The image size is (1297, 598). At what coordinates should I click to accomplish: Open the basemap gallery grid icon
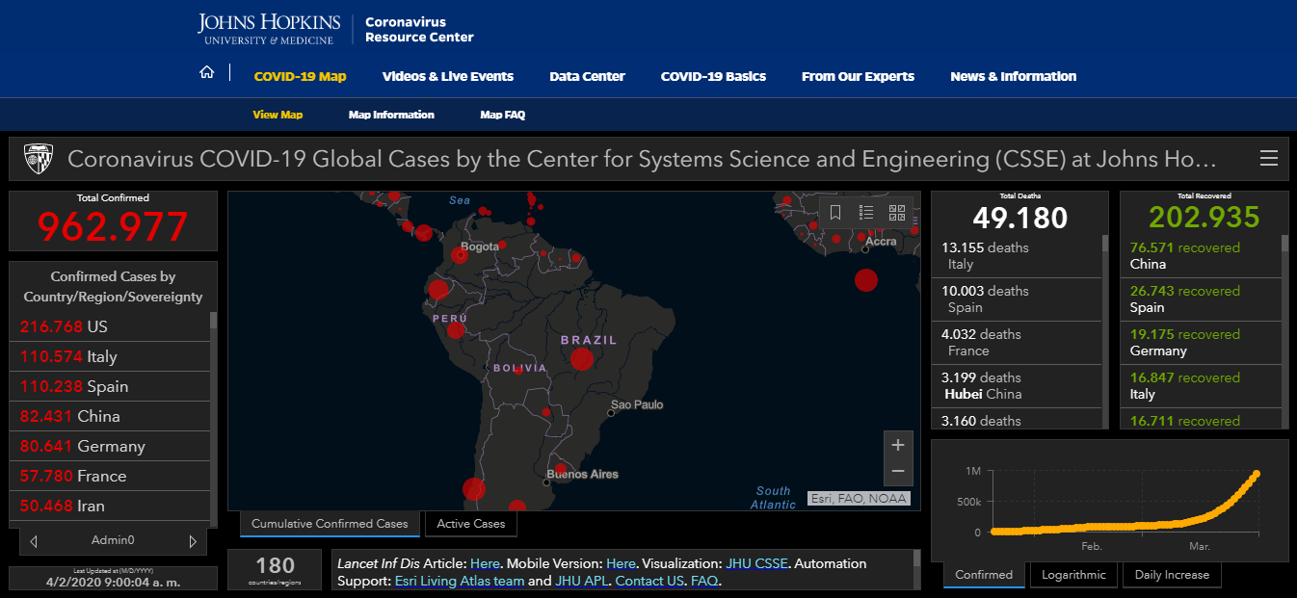point(897,213)
